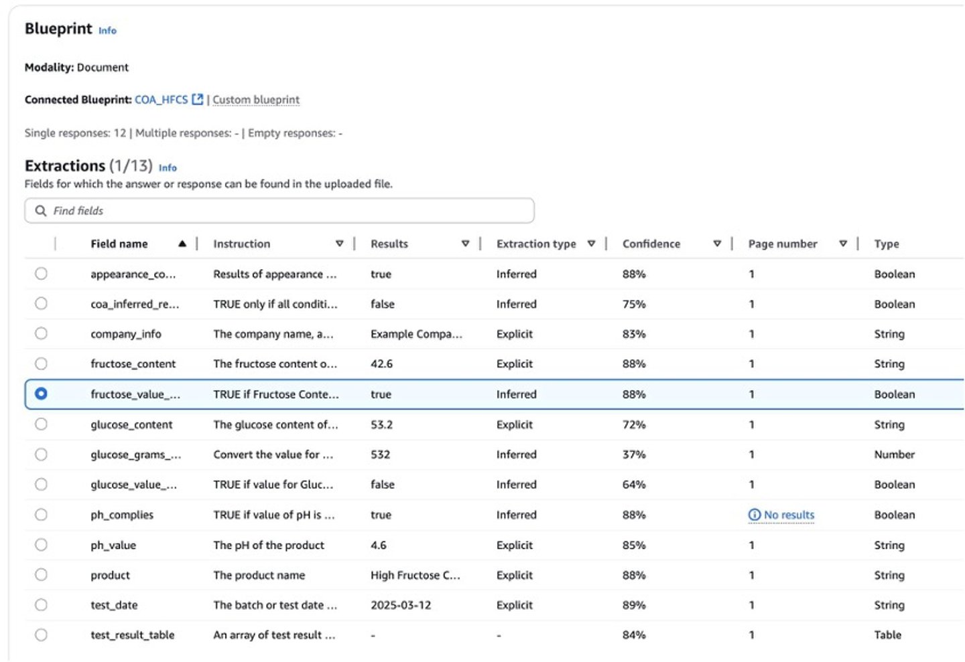Open Page number column filter dropdown
The width and height of the screenshot is (965, 662).
click(843, 244)
